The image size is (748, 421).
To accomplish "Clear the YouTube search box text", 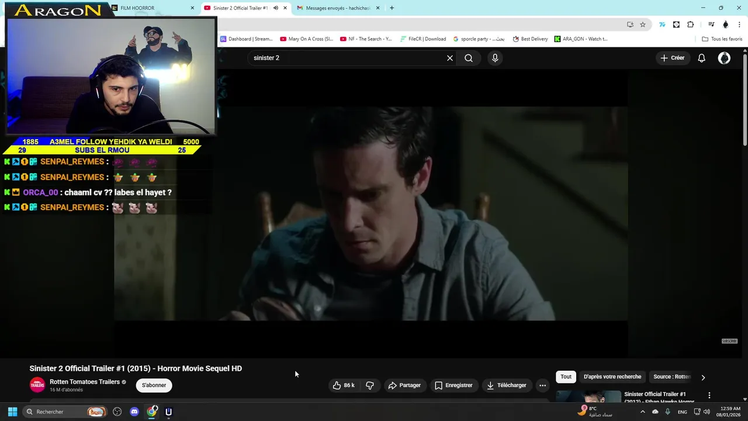I will tap(450, 58).
